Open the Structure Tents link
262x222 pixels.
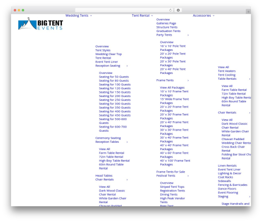(167, 27)
